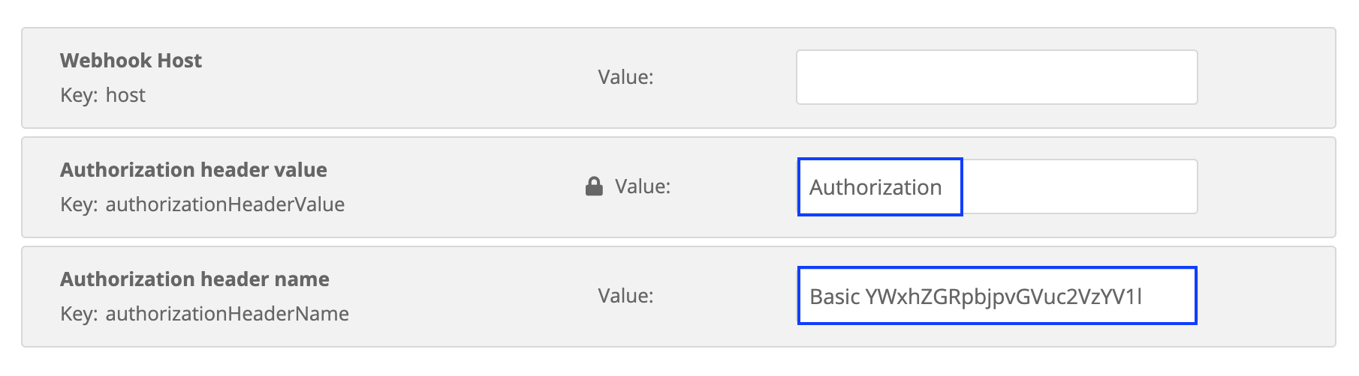Place cursor after "Authorization" word in field
The height and width of the screenshot is (376, 1359).
pos(944,187)
